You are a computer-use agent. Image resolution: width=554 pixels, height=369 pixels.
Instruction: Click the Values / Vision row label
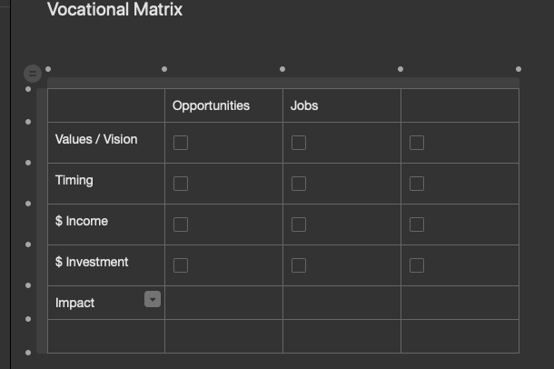pyautogui.click(x=96, y=140)
